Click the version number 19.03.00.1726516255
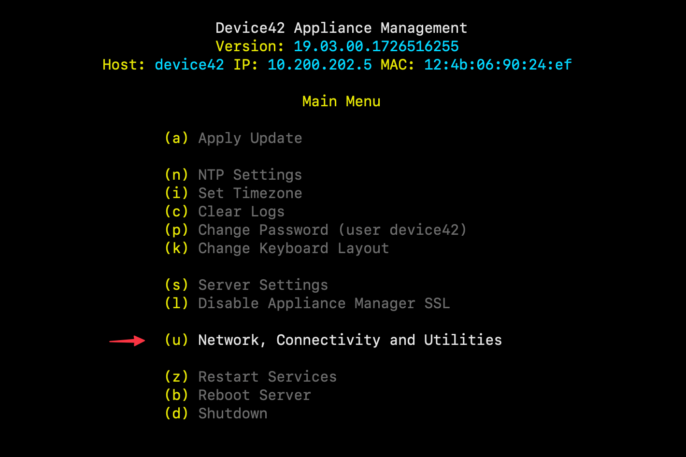 click(375, 46)
